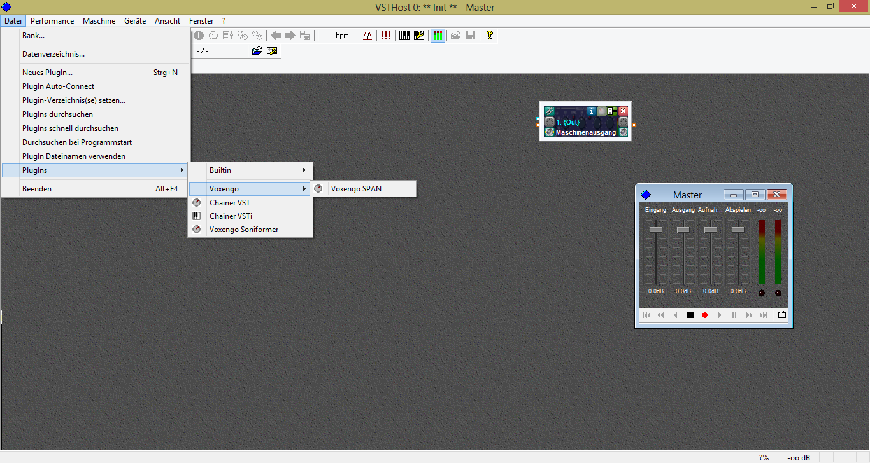Click the blue open folder icon
The height and width of the screenshot is (463, 870).
[x=257, y=51]
